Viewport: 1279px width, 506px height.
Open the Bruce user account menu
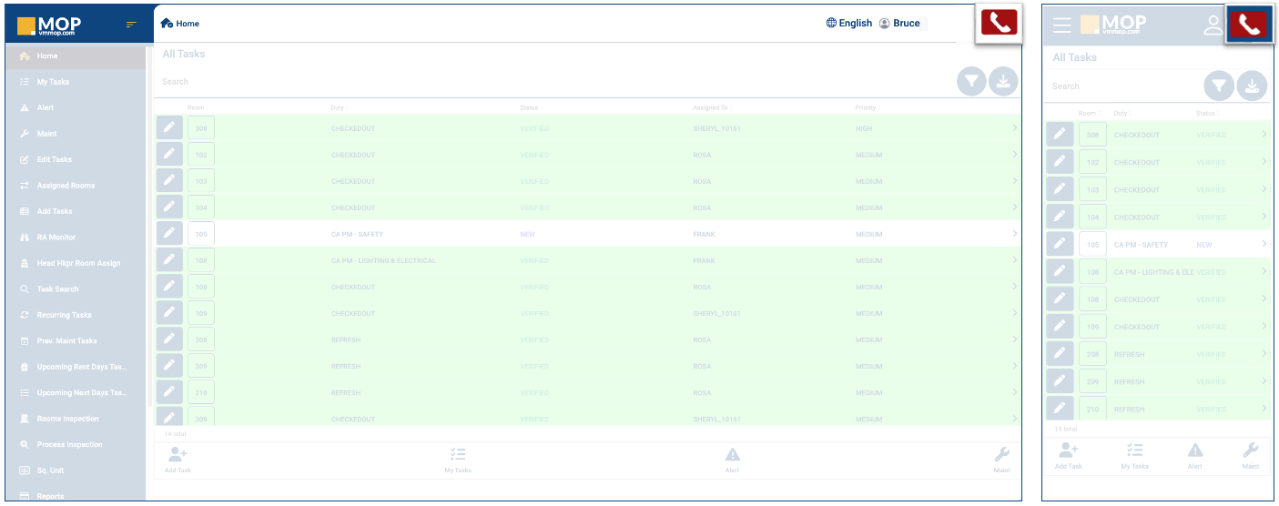coord(899,24)
